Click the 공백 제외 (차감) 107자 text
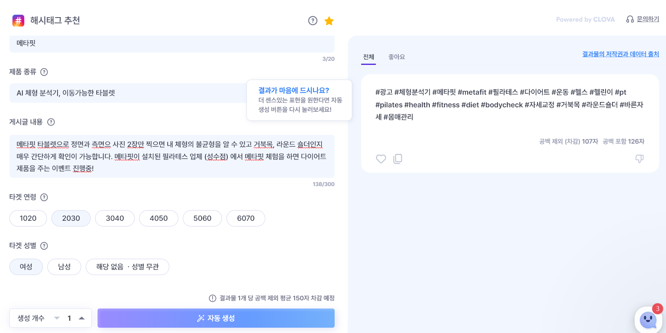666x333 pixels. click(x=568, y=142)
